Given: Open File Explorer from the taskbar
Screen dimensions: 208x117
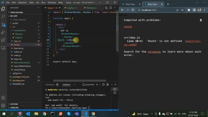Looking at the screenshot, I should (36, 114).
